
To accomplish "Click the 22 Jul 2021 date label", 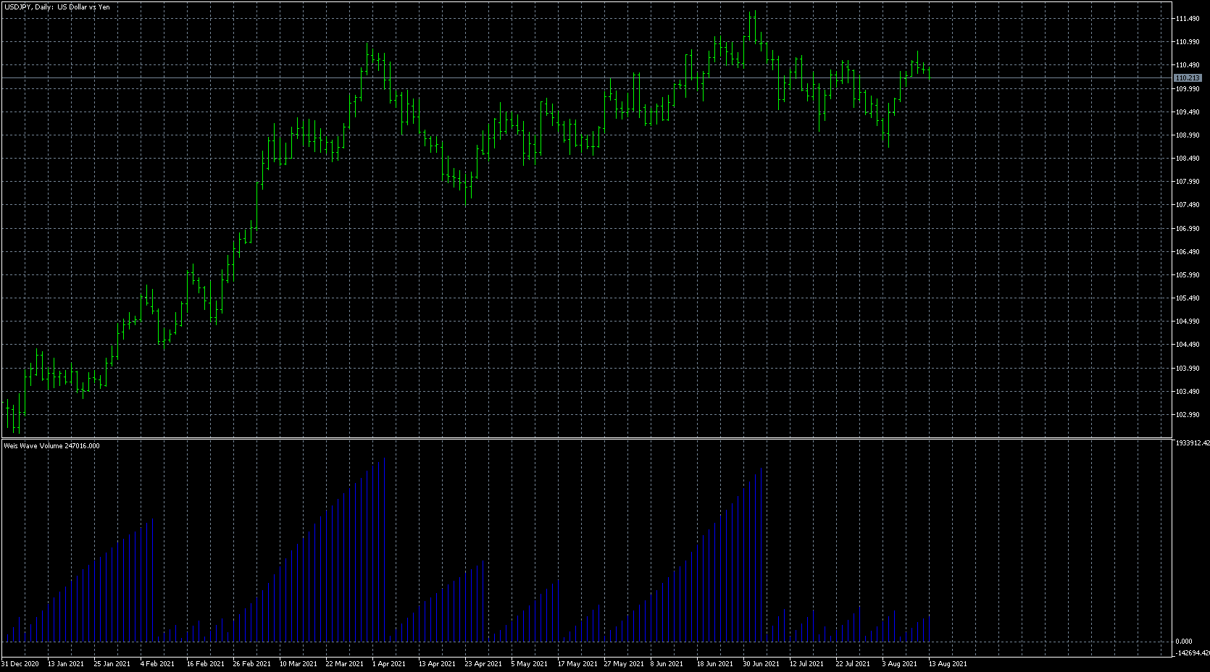I will point(853,664).
